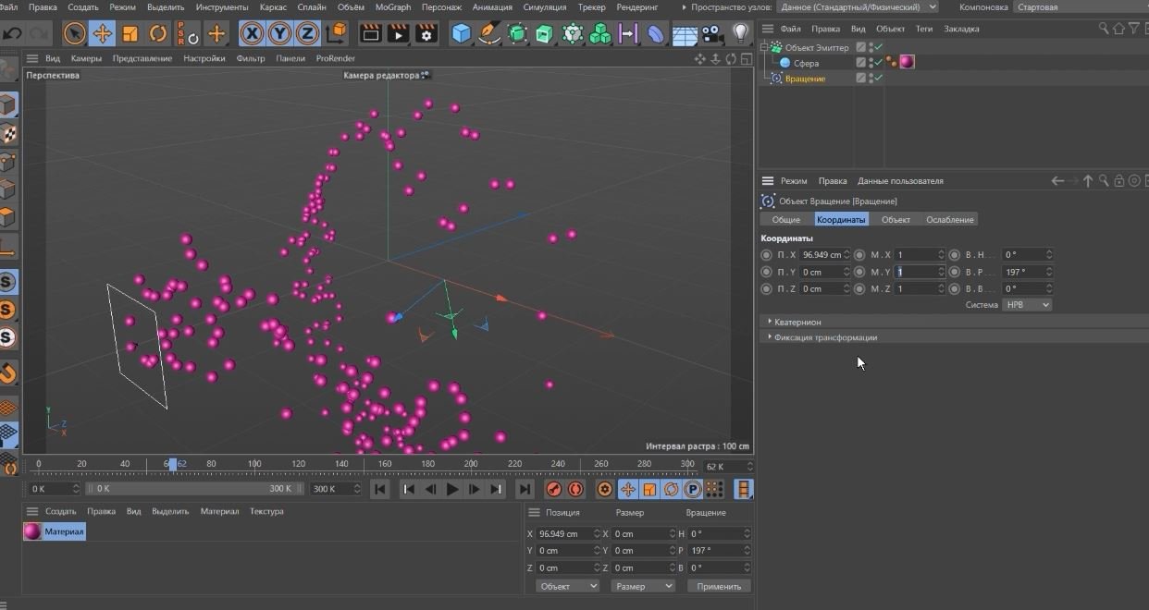The width and height of the screenshot is (1149, 610).
Task: Click animation dot for П.X parameter
Action: coord(766,255)
